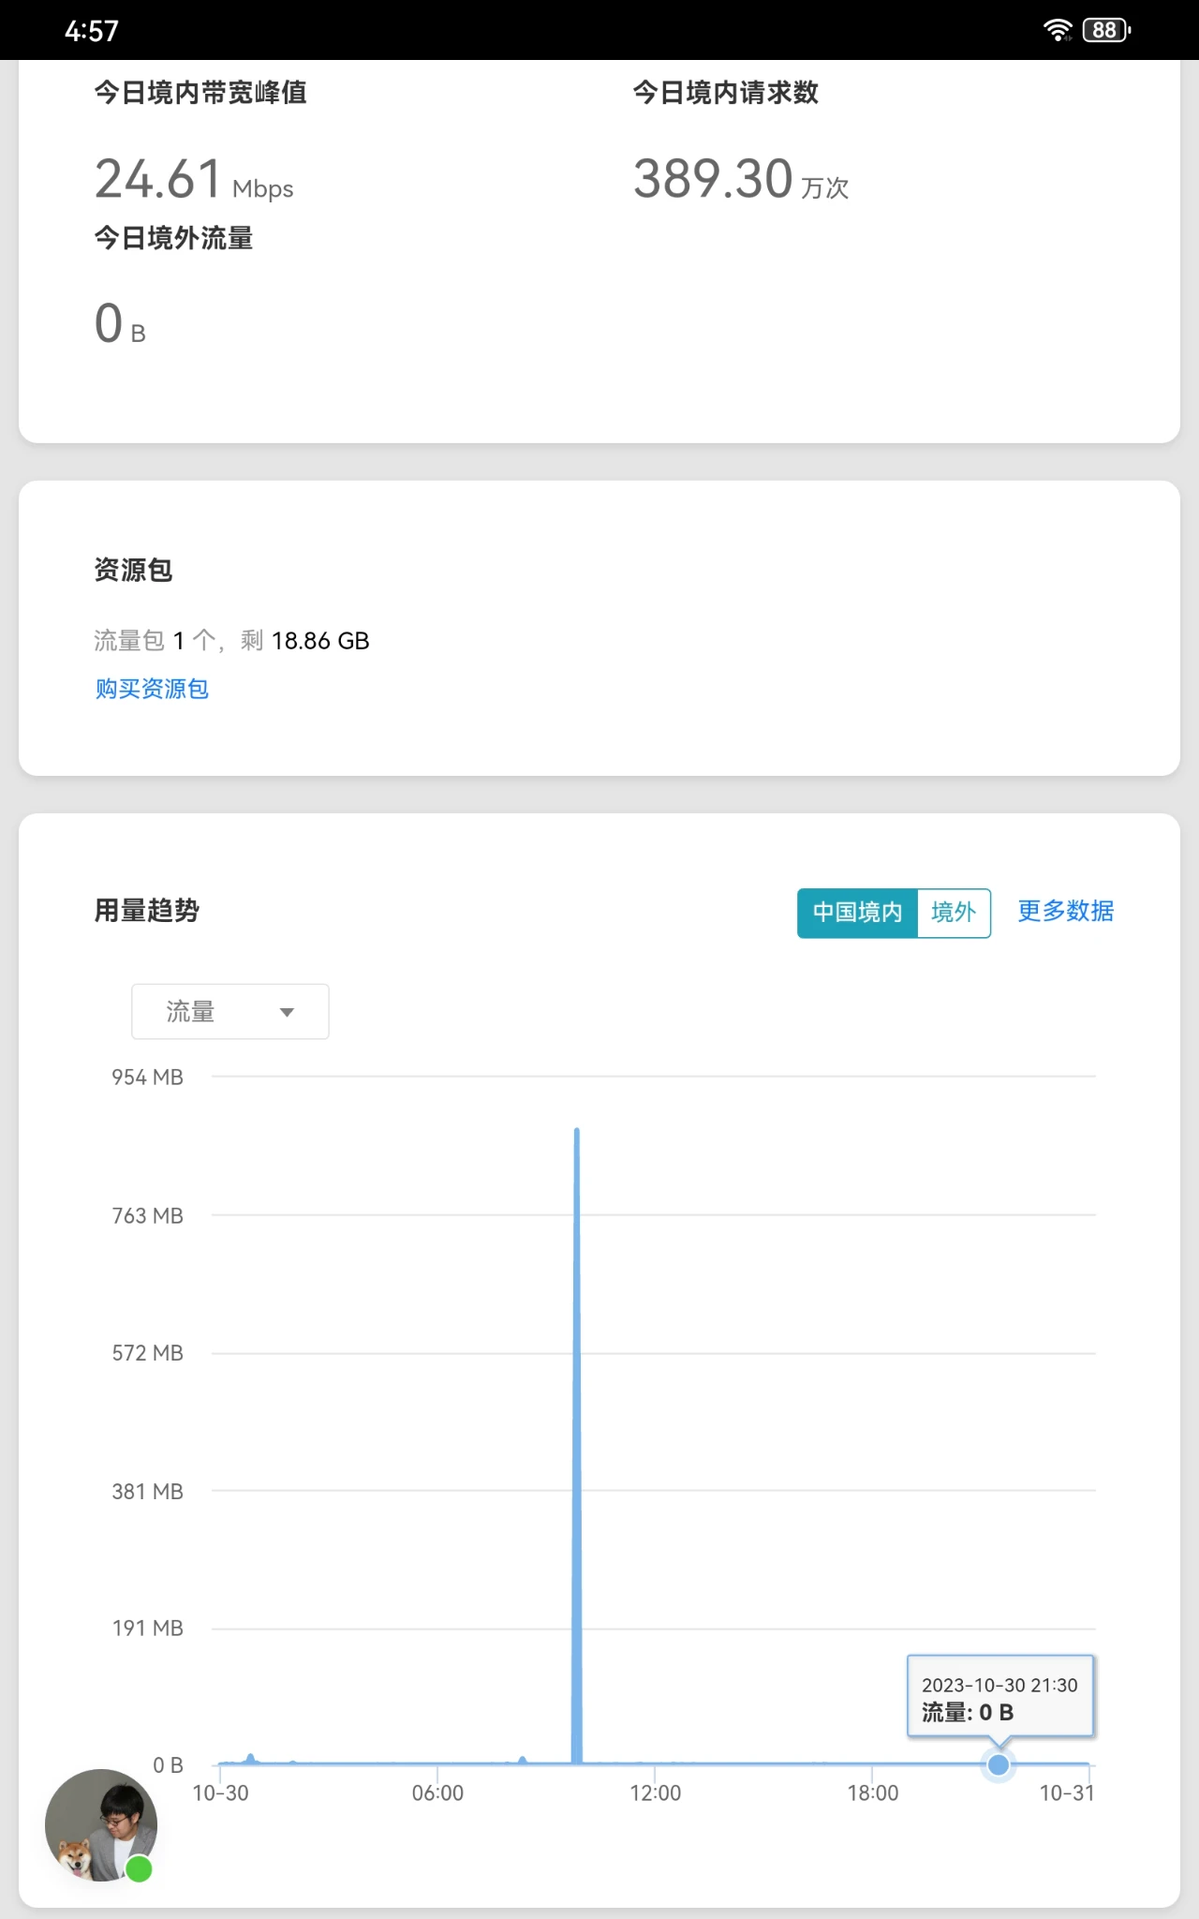
Task: Tap the 18.86 GB remaining traffic text
Action: (x=319, y=641)
